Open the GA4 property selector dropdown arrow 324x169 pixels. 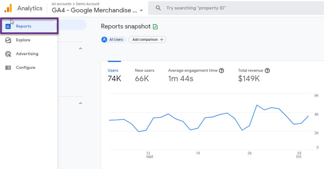[x=141, y=10]
